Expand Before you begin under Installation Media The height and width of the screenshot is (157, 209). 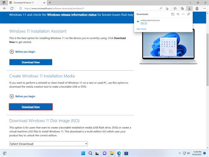[x=22, y=96]
